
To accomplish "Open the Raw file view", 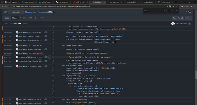I will 175,18.
